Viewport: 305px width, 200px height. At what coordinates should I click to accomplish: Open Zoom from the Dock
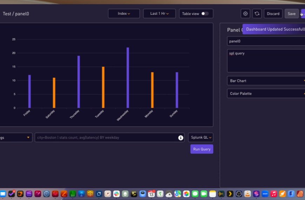click(x=265, y=194)
